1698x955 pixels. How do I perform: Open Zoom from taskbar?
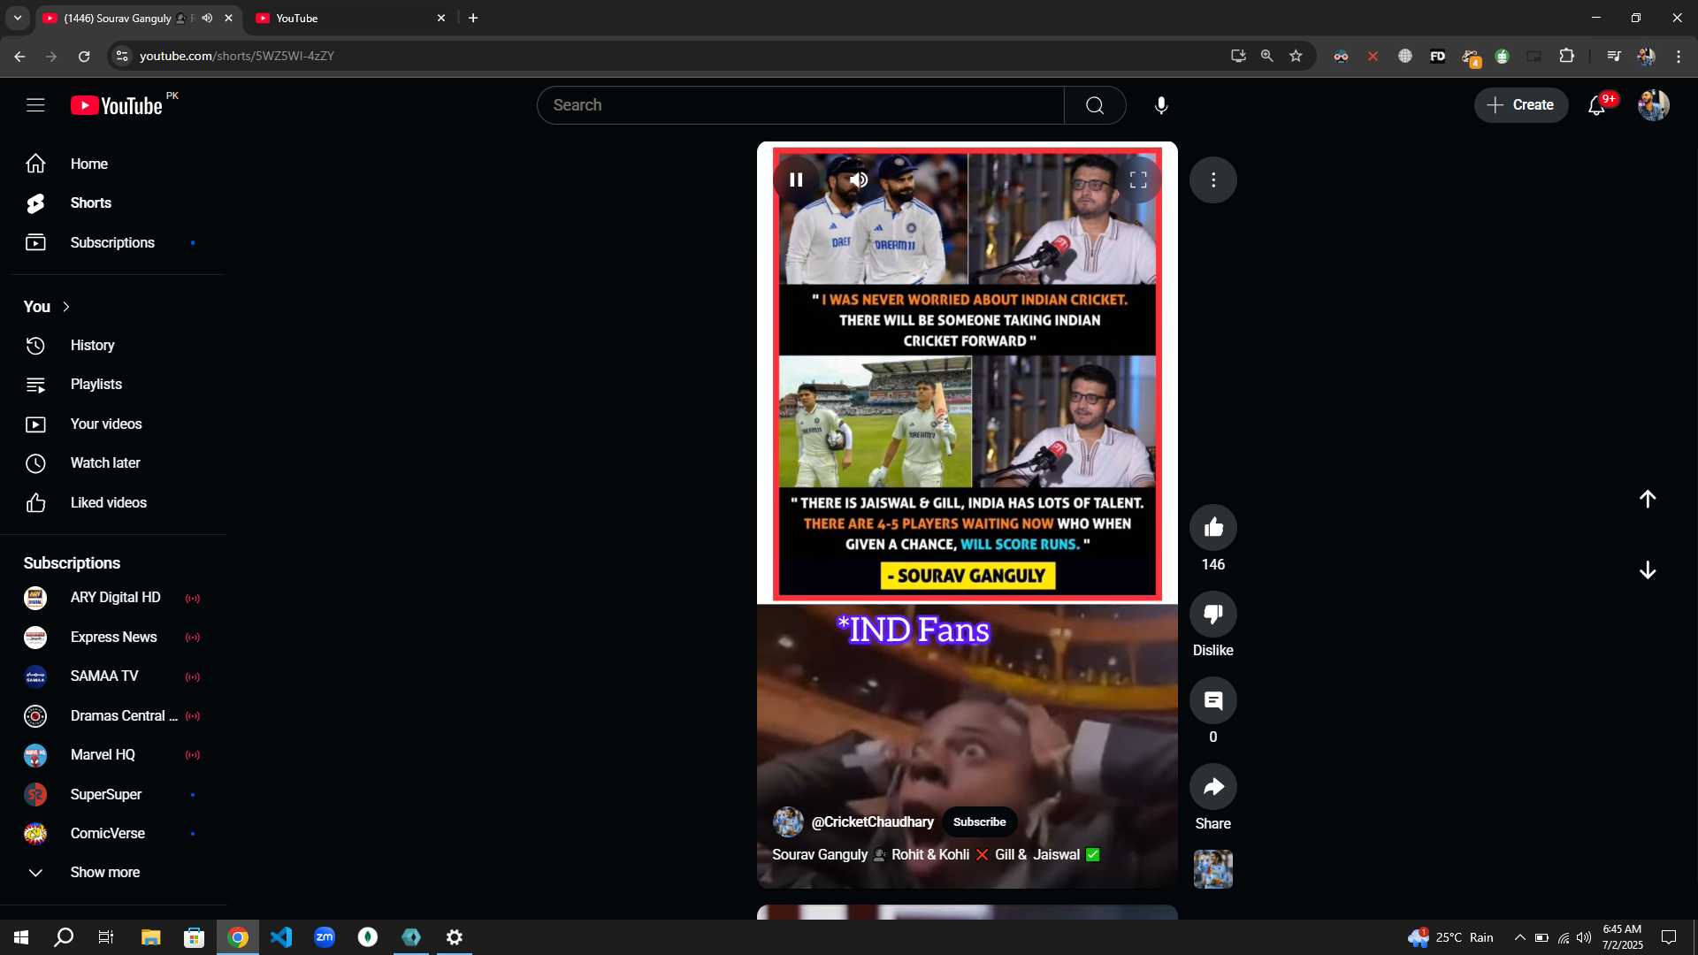pyautogui.click(x=325, y=937)
